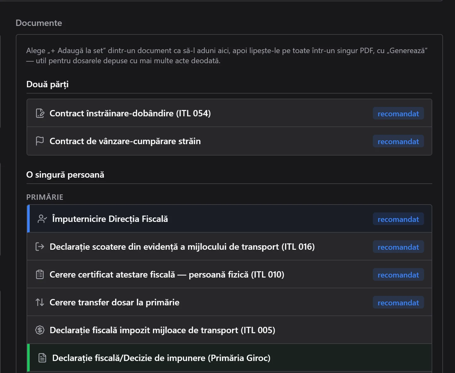The image size is (455, 373).
Task: Click recomandat badge on Cerere certificat atestare fiscală
Action: pyautogui.click(x=398, y=275)
